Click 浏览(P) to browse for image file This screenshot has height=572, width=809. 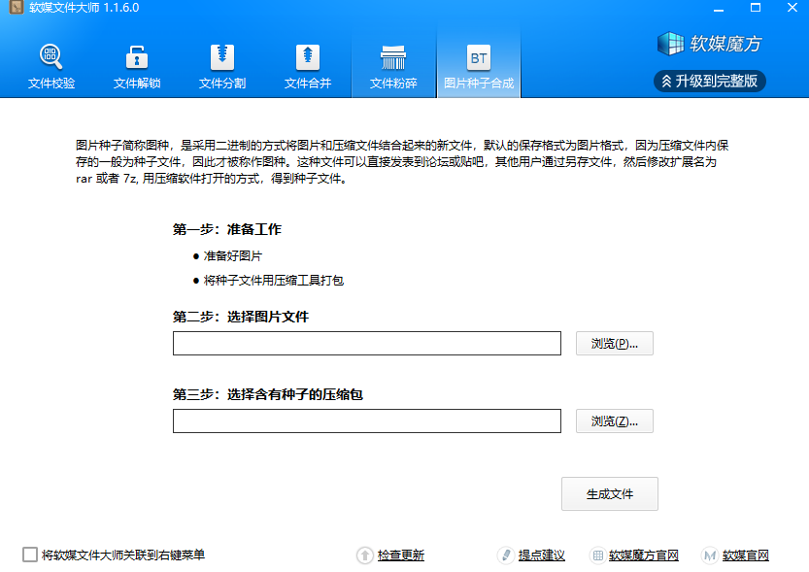tap(614, 344)
